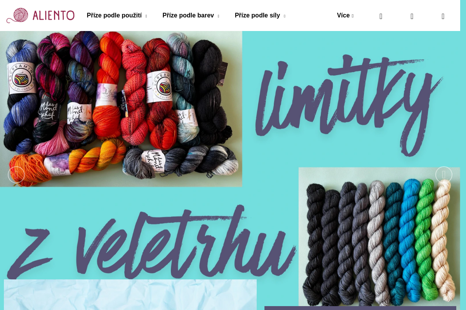Open the mini skeins row photo
The width and height of the screenshot is (466, 310).
point(379,237)
